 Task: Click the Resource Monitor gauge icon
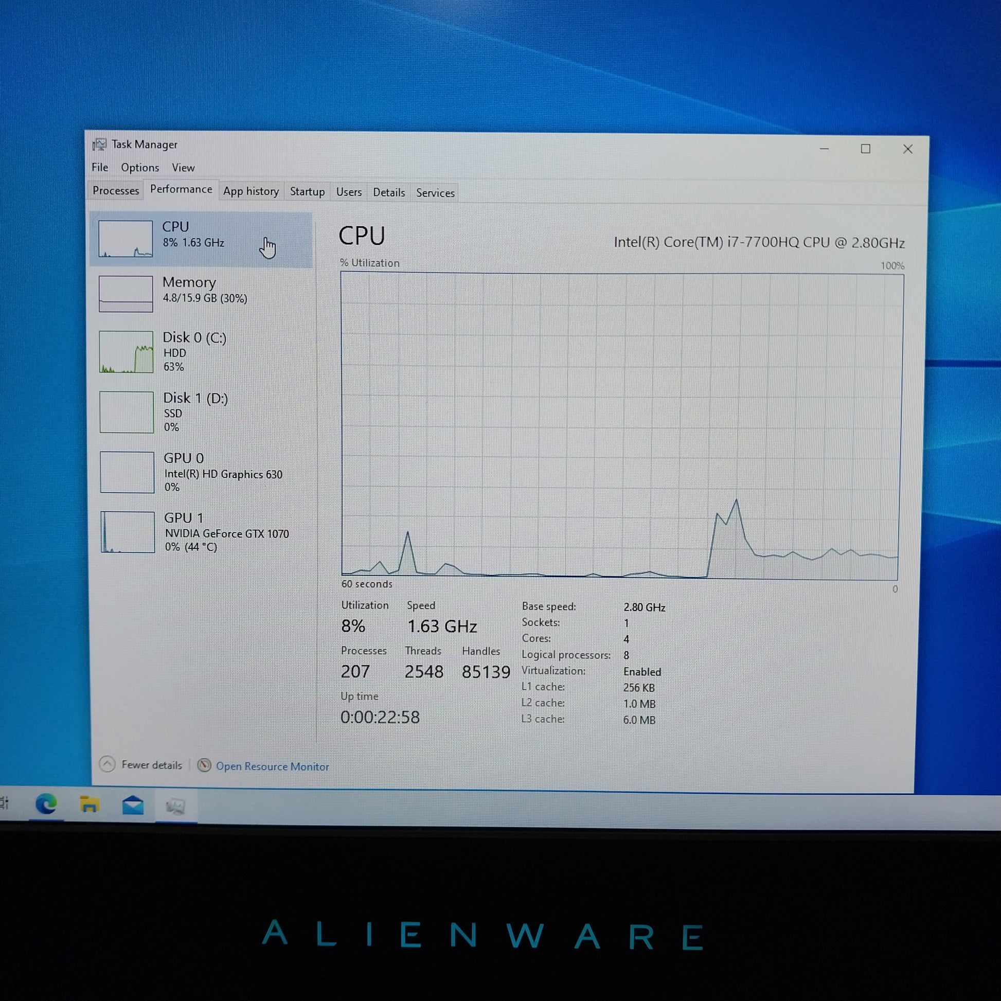204,765
